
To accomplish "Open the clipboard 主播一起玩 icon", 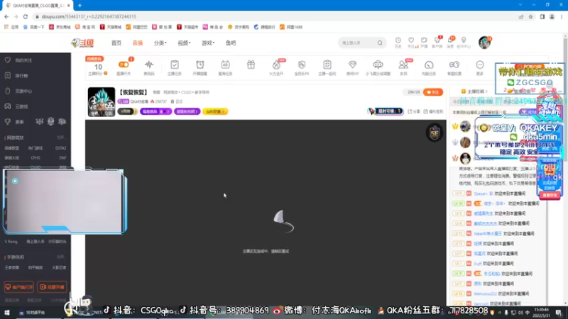I will pos(327,65).
